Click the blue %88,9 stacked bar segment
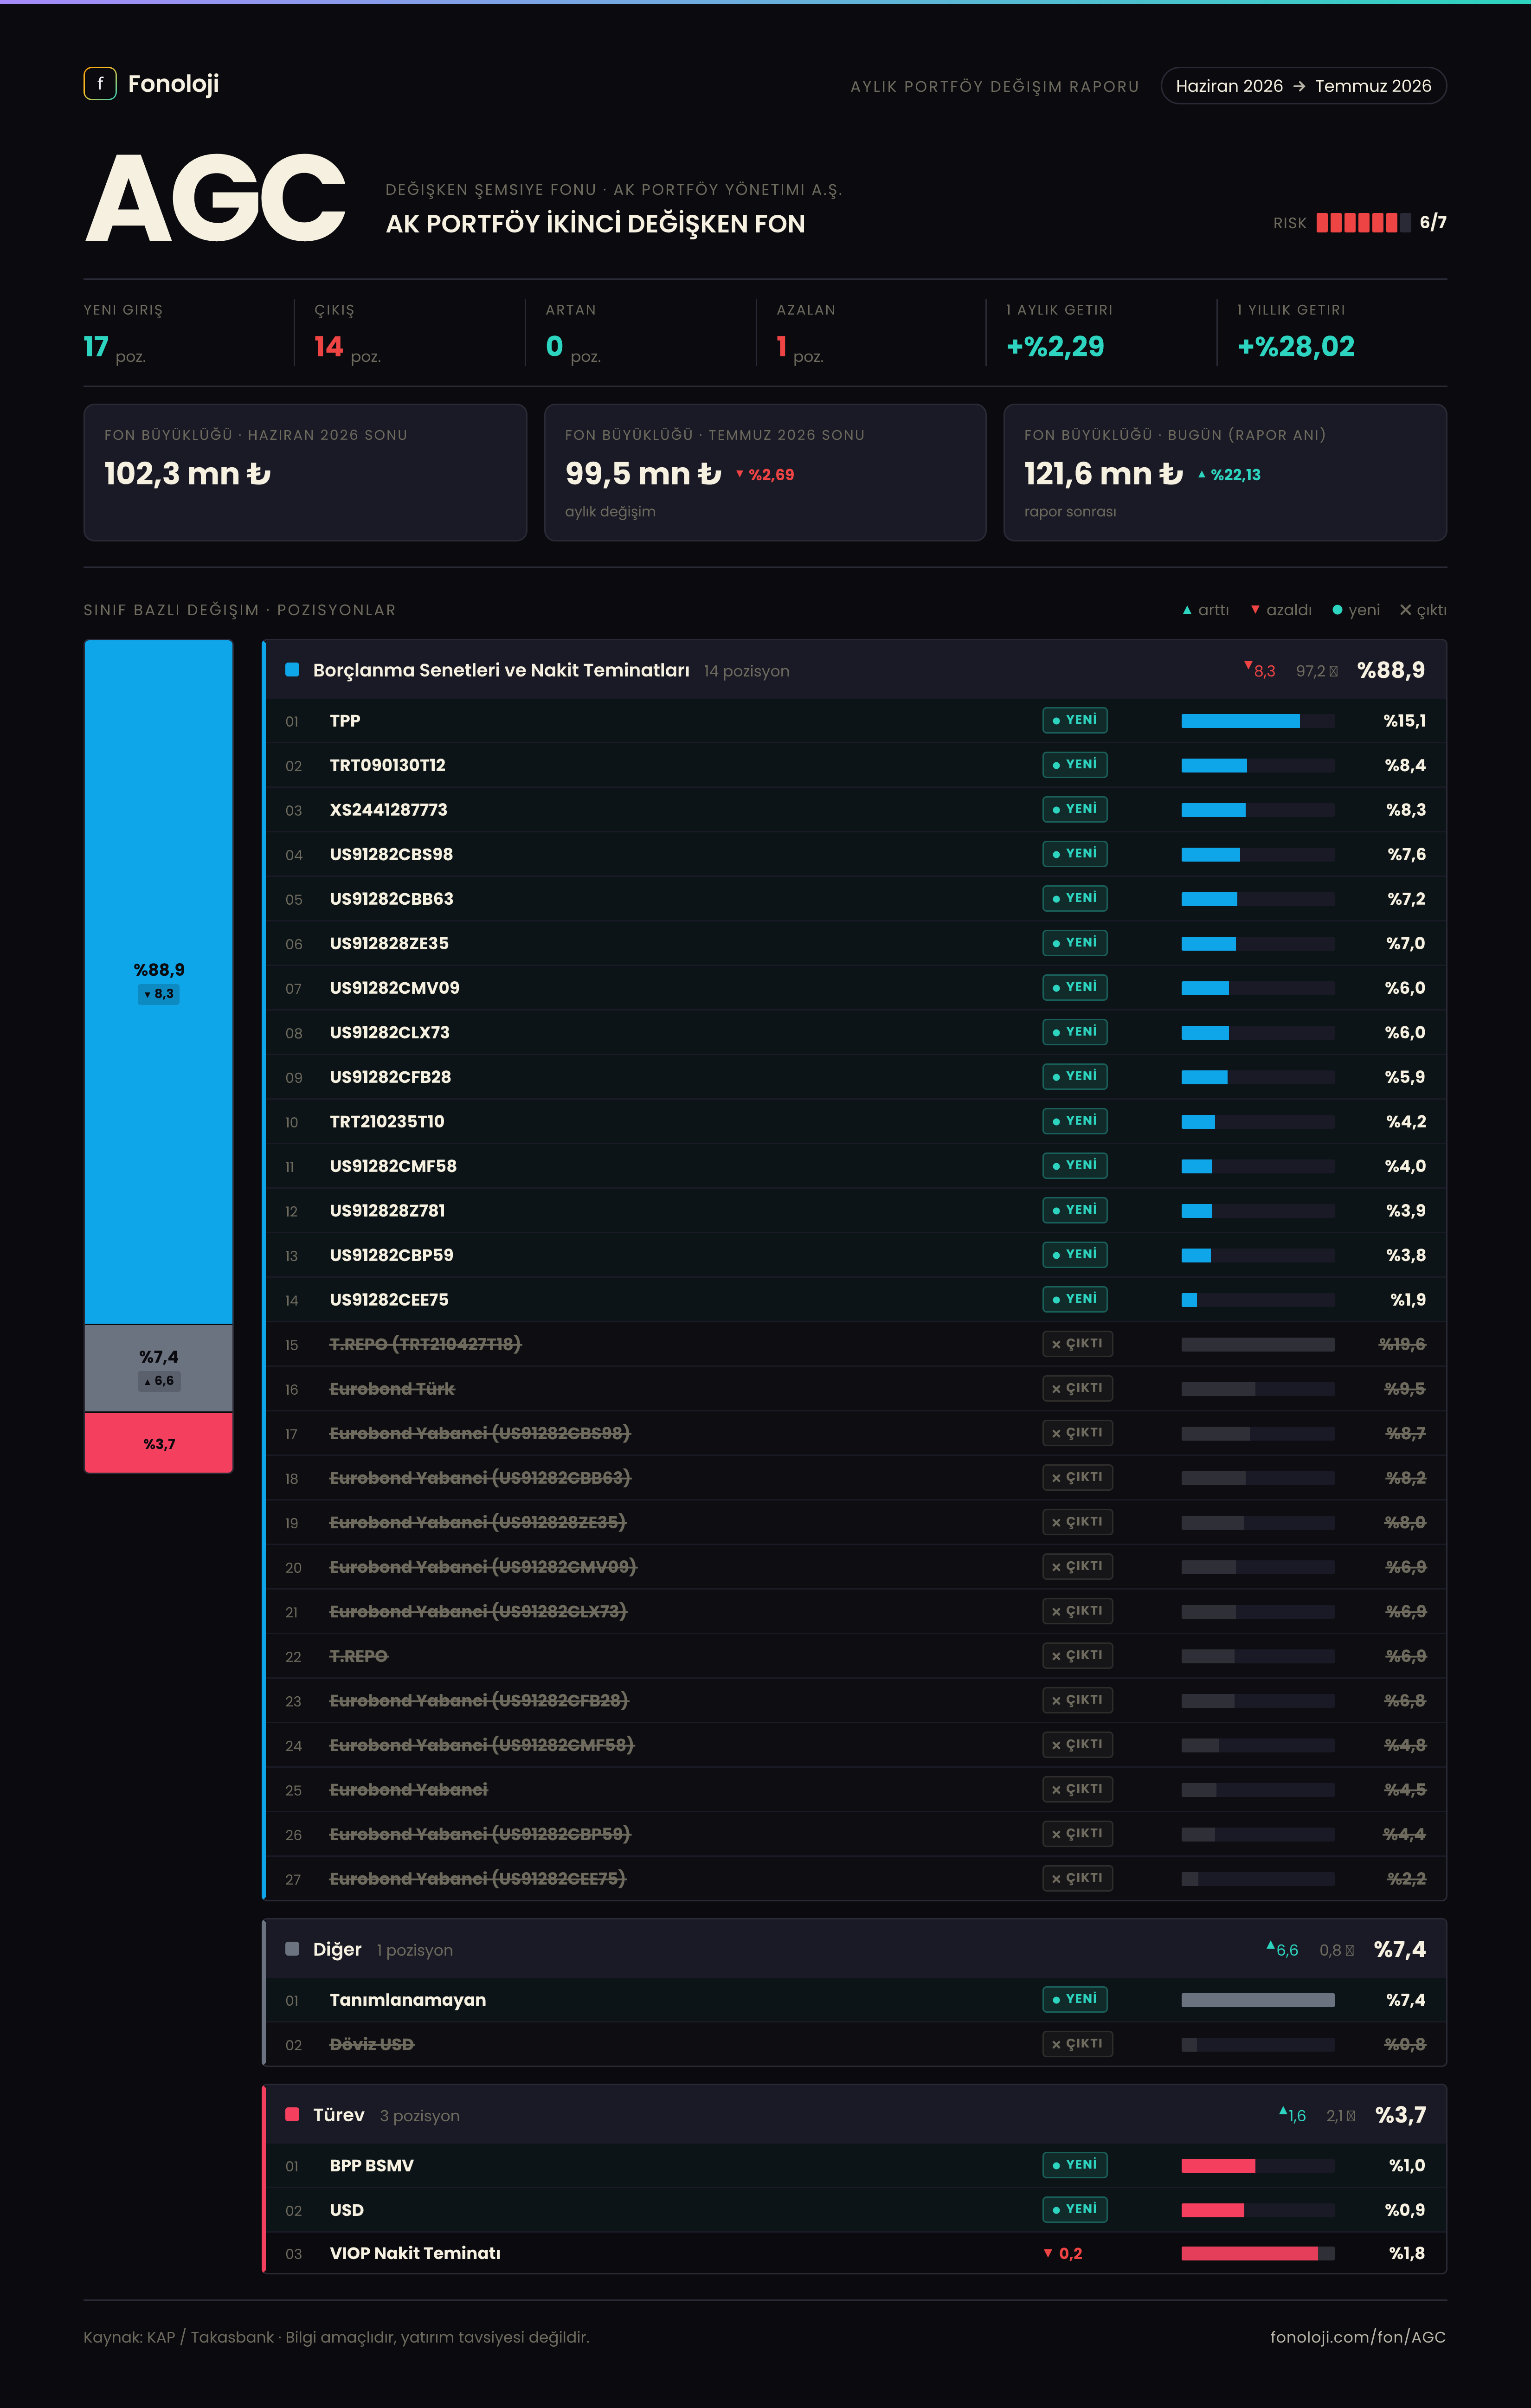 click(159, 982)
